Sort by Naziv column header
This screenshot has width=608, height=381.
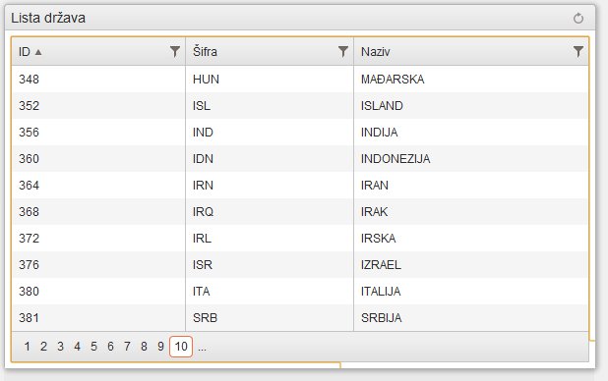376,51
